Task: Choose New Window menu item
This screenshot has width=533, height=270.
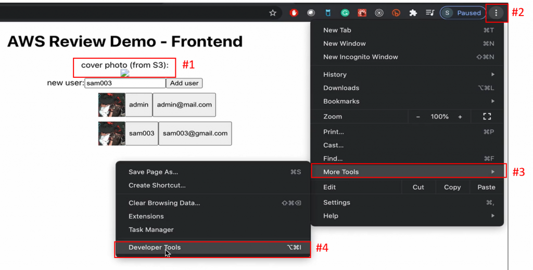Action: [407, 44]
